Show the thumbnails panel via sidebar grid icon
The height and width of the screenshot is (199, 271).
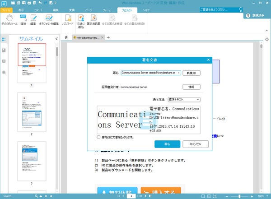click(4, 39)
